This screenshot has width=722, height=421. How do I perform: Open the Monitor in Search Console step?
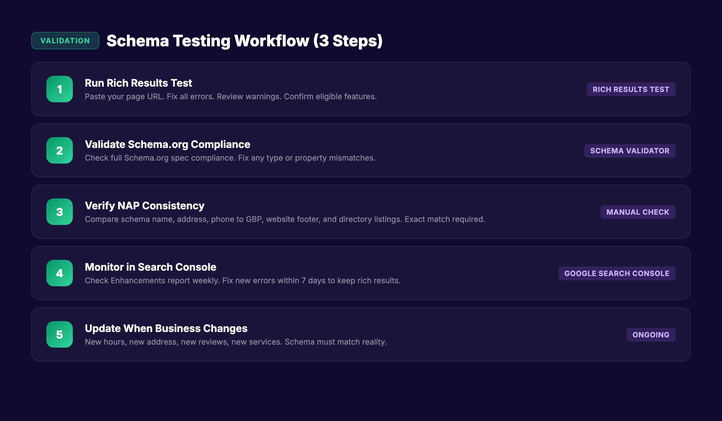point(150,267)
